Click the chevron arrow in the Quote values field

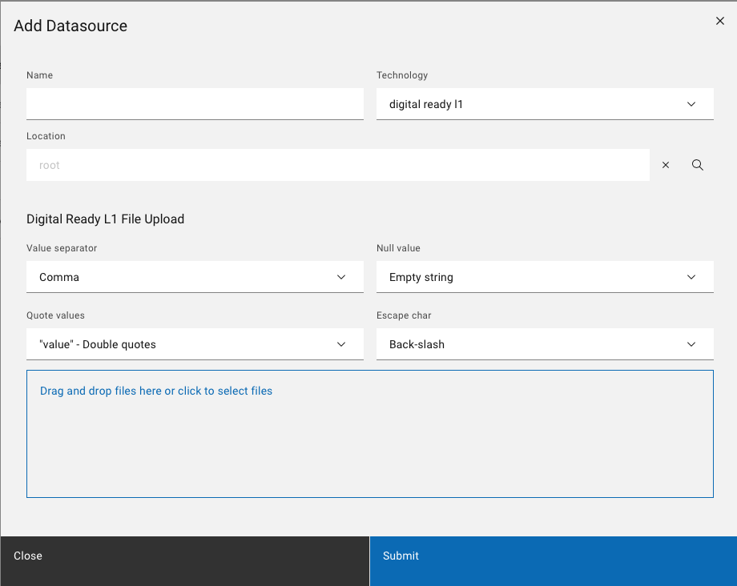342,344
